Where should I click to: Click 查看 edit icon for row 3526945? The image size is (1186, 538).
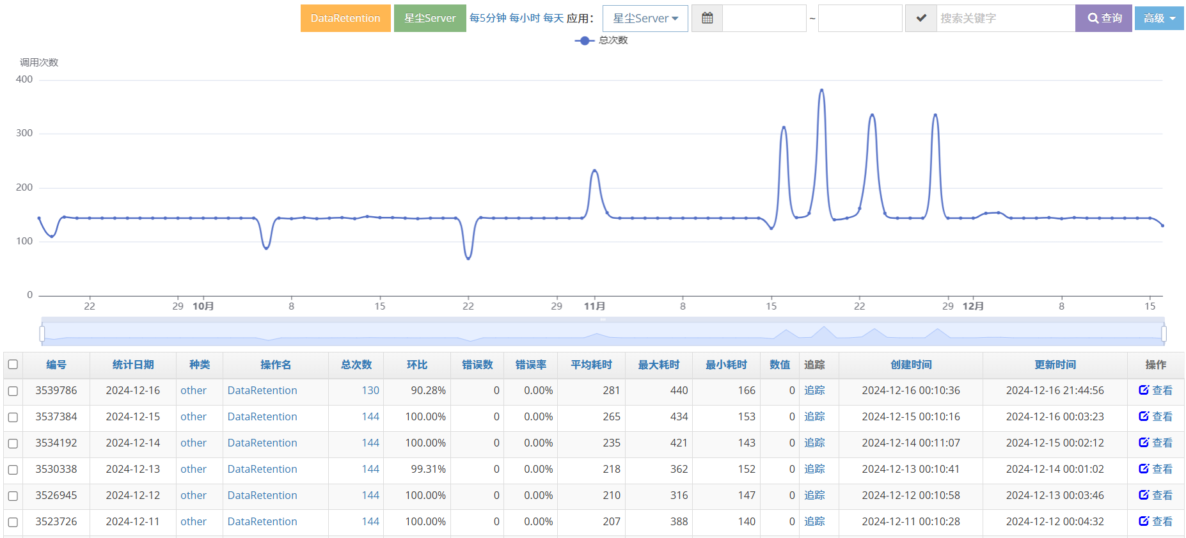tap(1144, 495)
